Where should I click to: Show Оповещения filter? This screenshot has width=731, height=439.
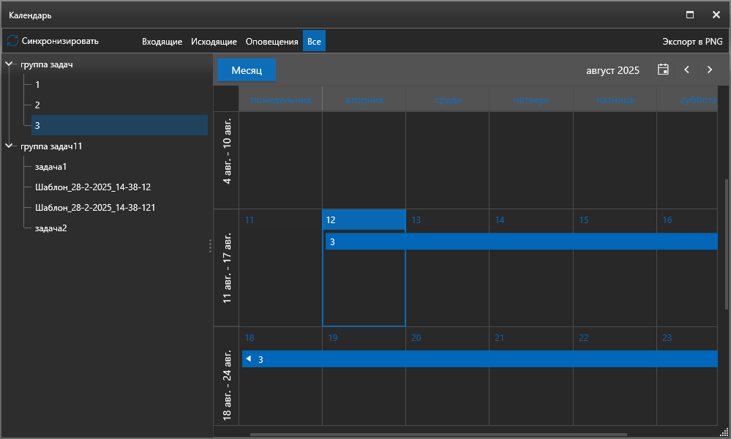tap(271, 42)
